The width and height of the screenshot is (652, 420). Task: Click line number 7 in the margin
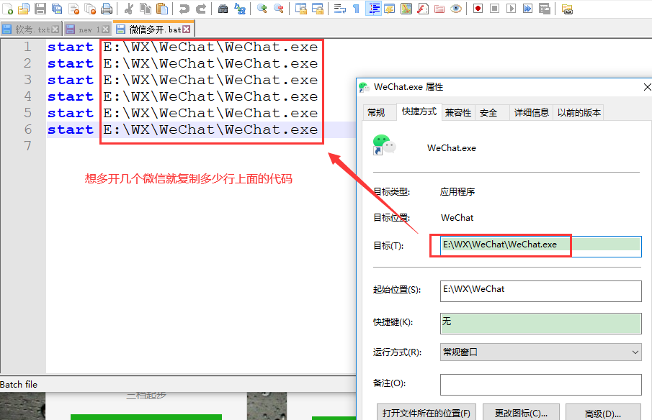(x=27, y=146)
